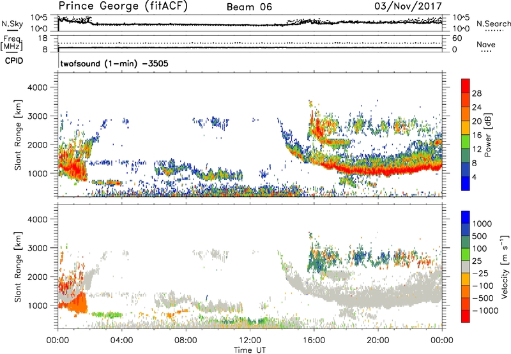Click 'Slant Range [km]' label of power panel
511x354 pixels.
18,135
